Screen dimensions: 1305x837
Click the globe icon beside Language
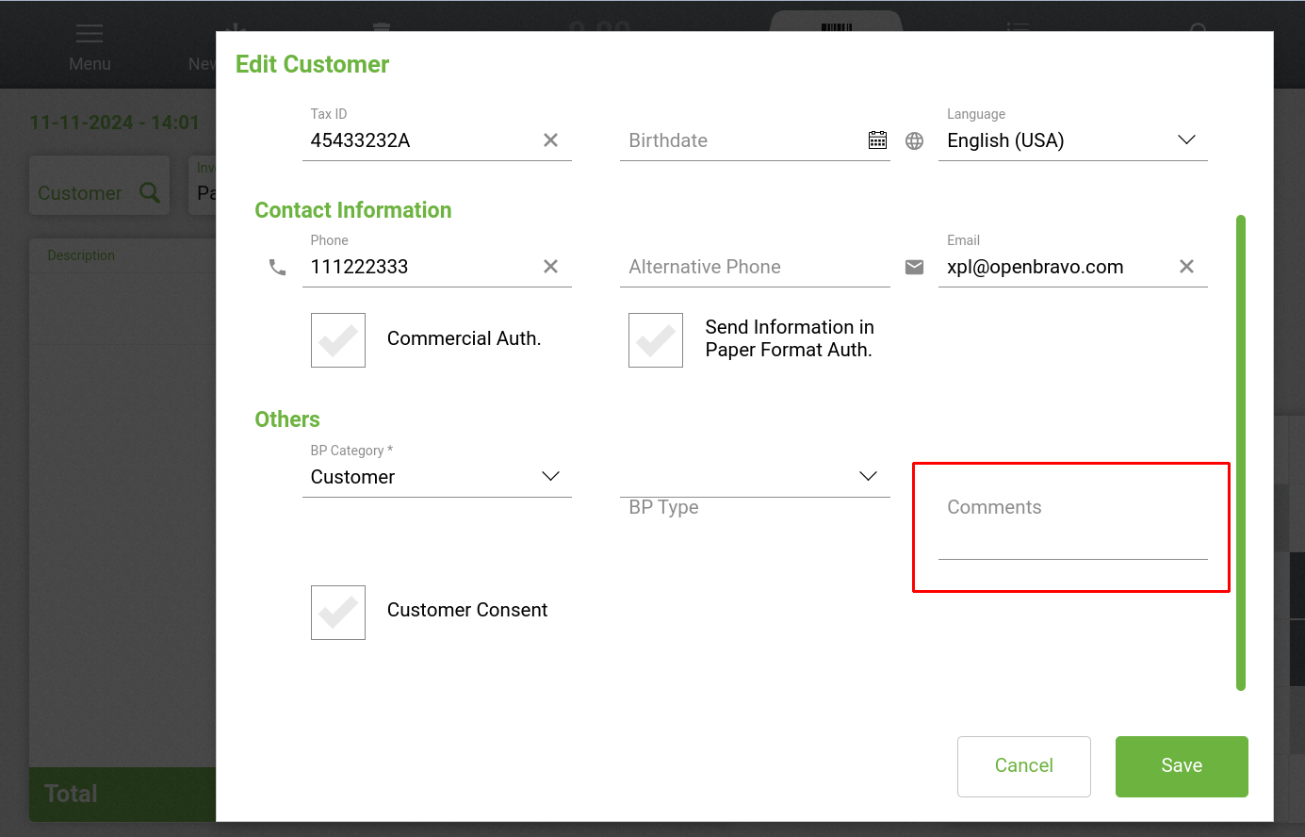click(914, 140)
